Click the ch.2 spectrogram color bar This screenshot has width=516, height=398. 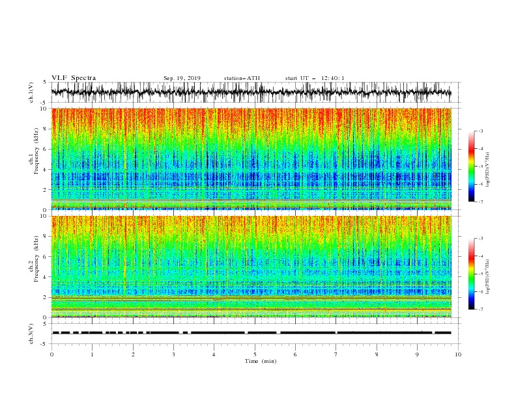coord(472,274)
